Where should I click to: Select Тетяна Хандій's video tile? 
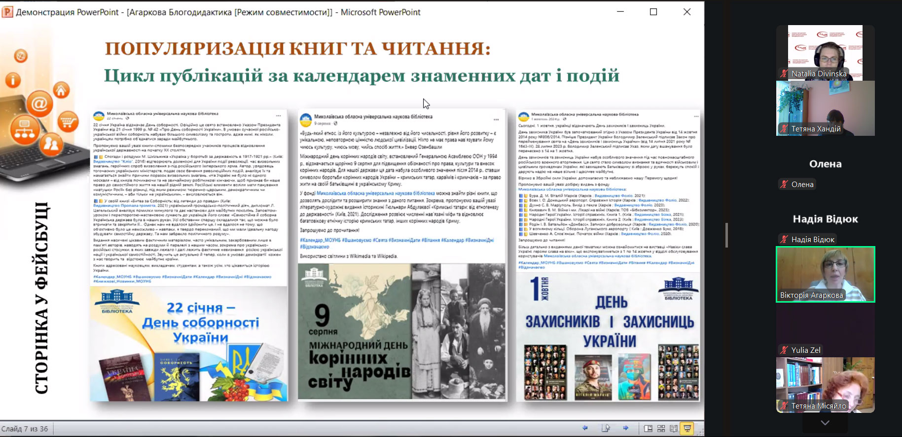click(x=825, y=108)
